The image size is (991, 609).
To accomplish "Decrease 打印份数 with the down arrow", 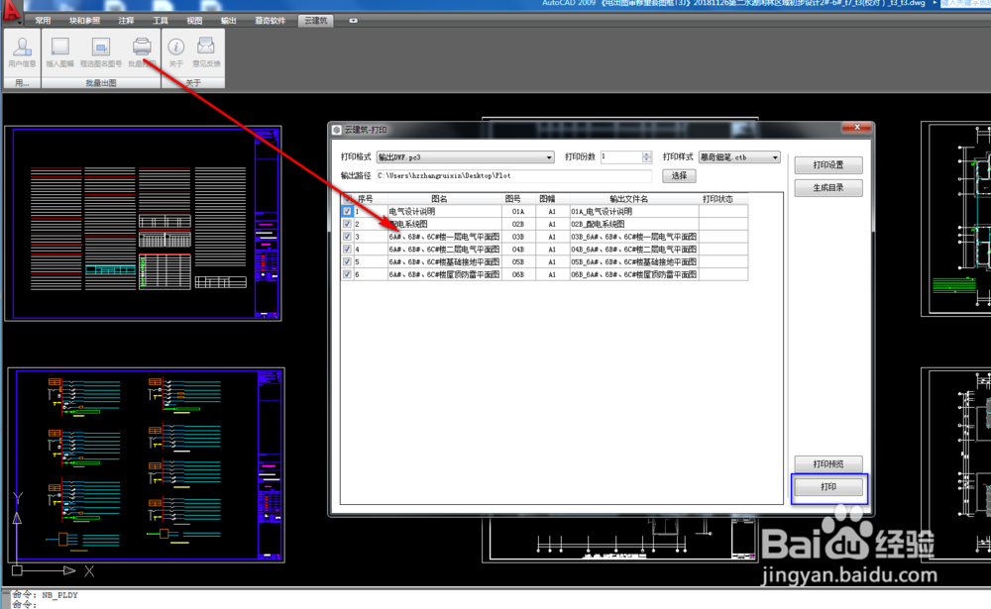I will click(646, 159).
